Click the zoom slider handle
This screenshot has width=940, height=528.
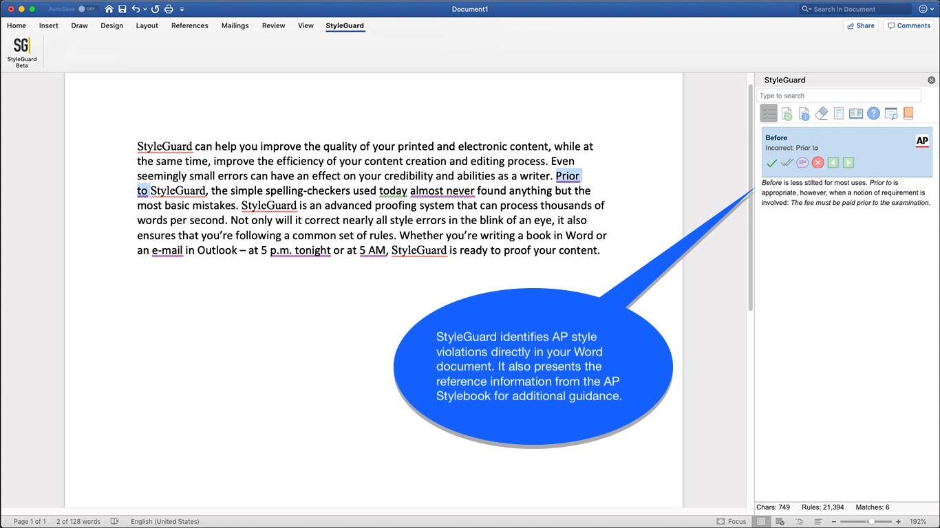(x=871, y=522)
